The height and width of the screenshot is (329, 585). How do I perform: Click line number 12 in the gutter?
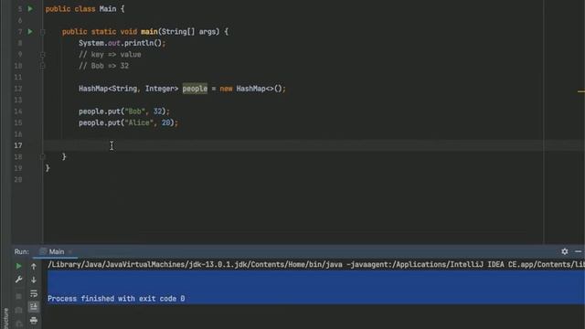click(x=18, y=89)
